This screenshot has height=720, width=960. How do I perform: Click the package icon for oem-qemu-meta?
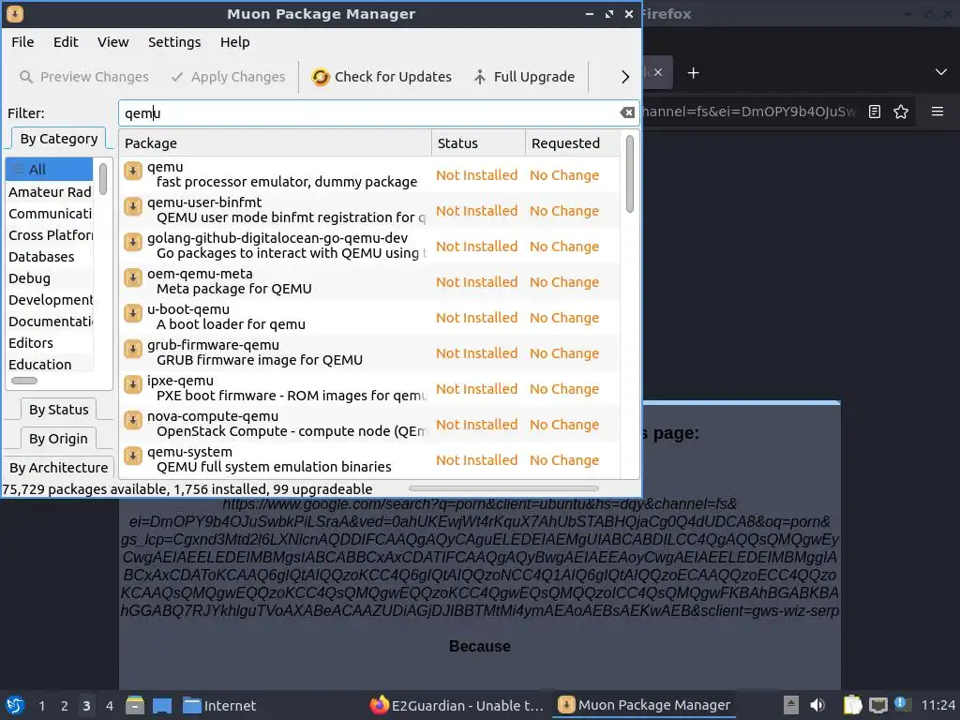pyautogui.click(x=133, y=277)
